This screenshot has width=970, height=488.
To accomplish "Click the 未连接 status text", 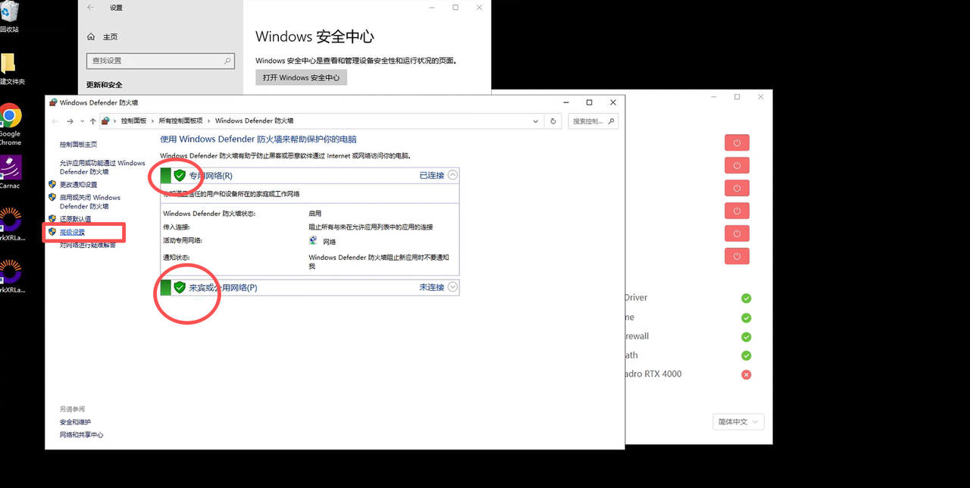I will pyautogui.click(x=432, y=288).
